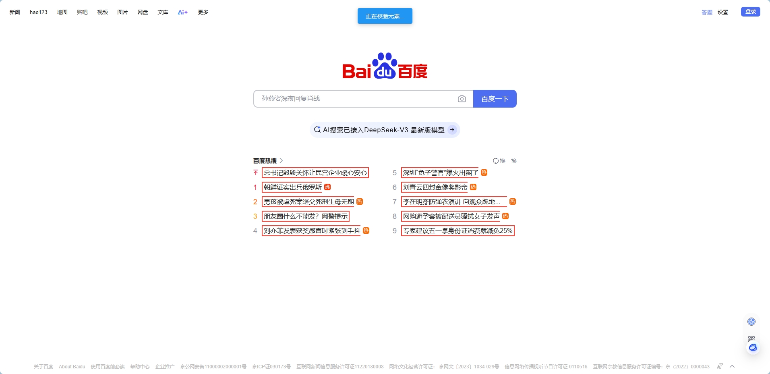The height and width of the screenshot is (374, 770).
Task: Click 京ICP证030173号 footer link
Action: [271, 367]
